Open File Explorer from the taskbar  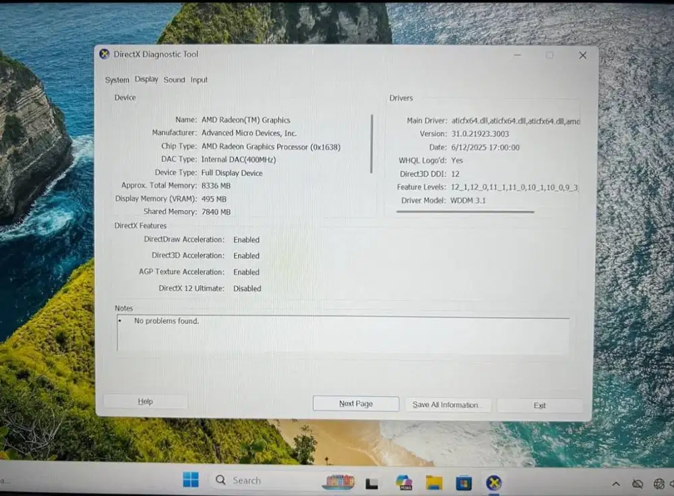coord(434,483)
